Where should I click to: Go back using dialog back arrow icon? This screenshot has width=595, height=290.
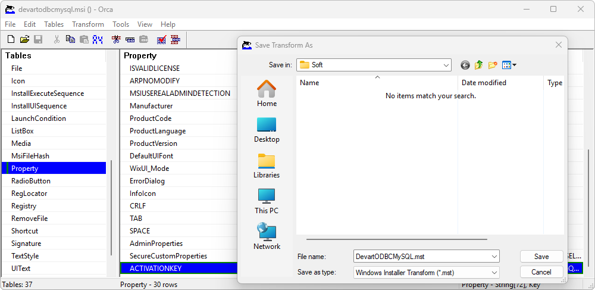[465, 66]
